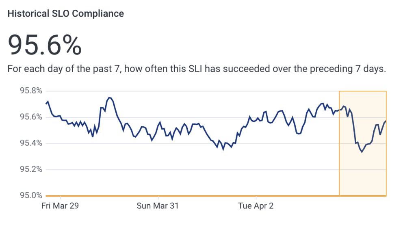Click the trough just before Tue Apr 2
The image size is (416, 225).
pyautogui.click(x=223, y=149)
